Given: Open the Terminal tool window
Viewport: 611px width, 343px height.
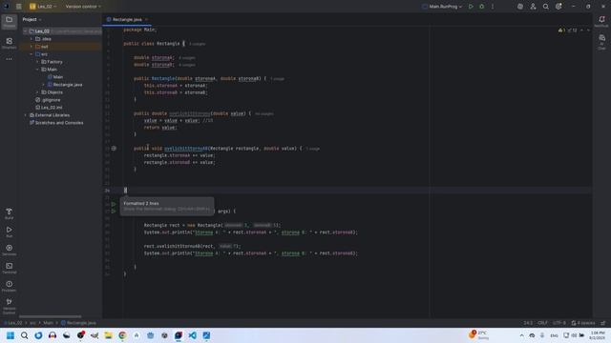Looking at the screenshot, I should [9, 268].
